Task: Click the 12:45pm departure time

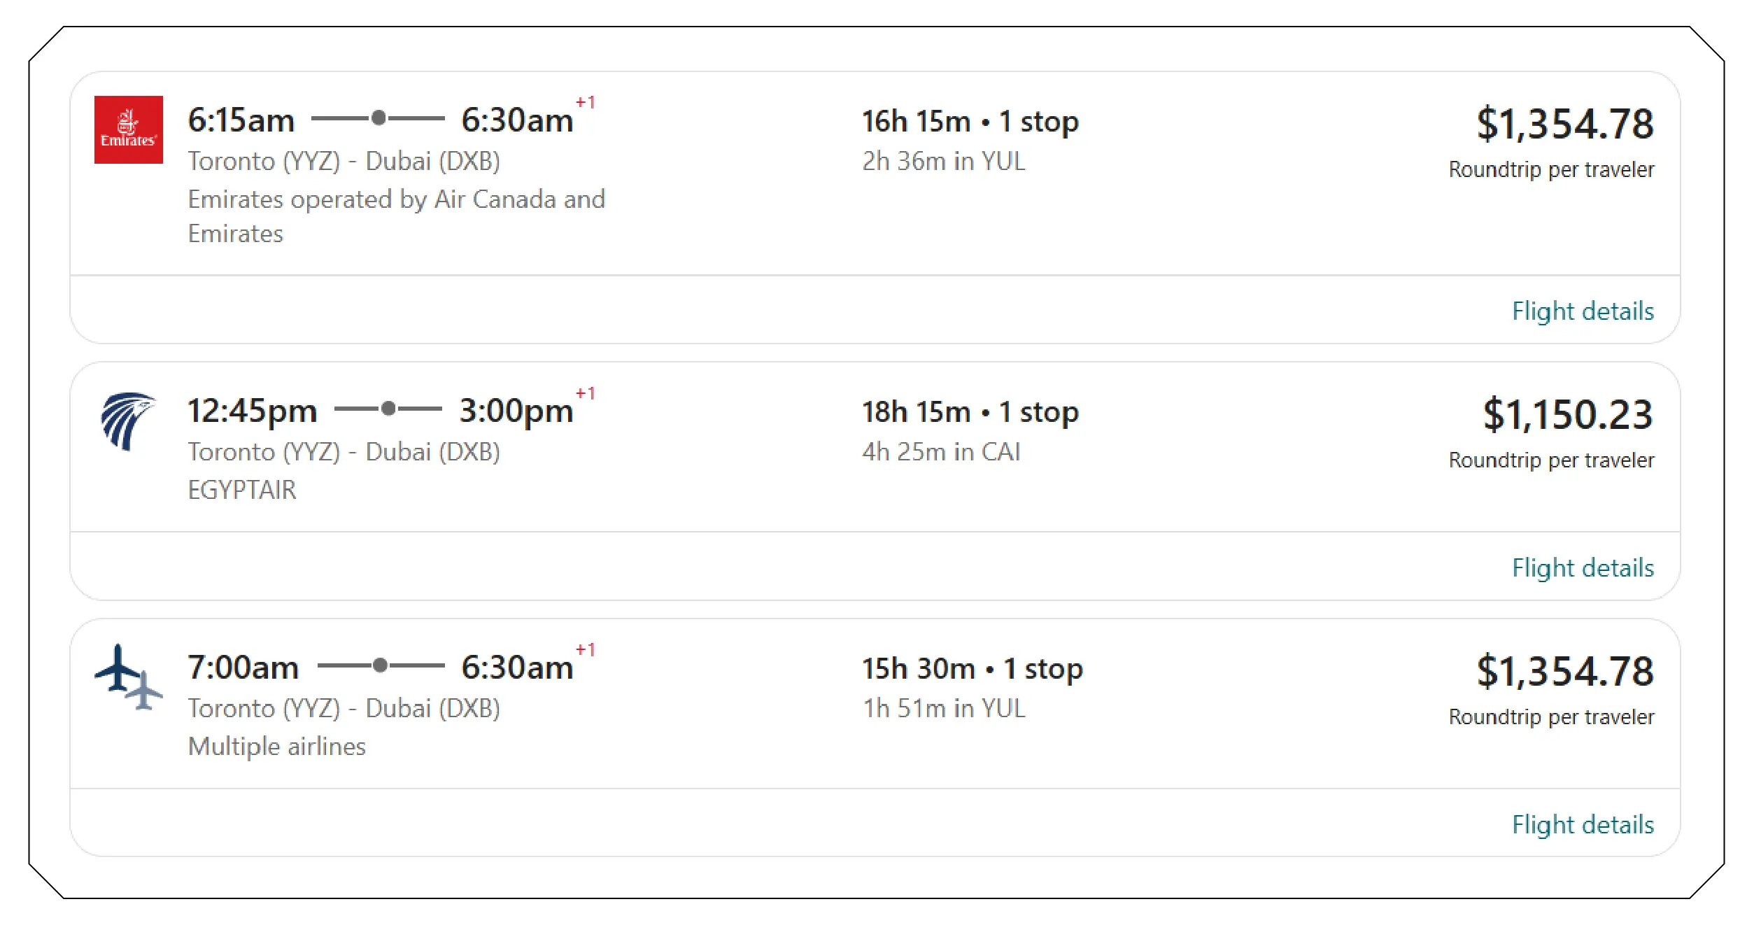Action: point(252,411)
